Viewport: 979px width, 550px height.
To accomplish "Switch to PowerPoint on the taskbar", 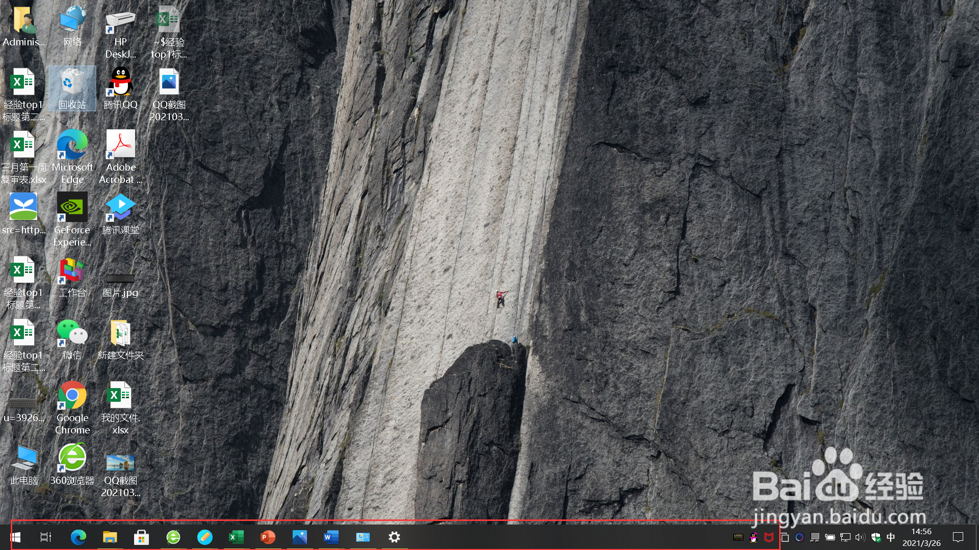I will click(x=268, y=537).
